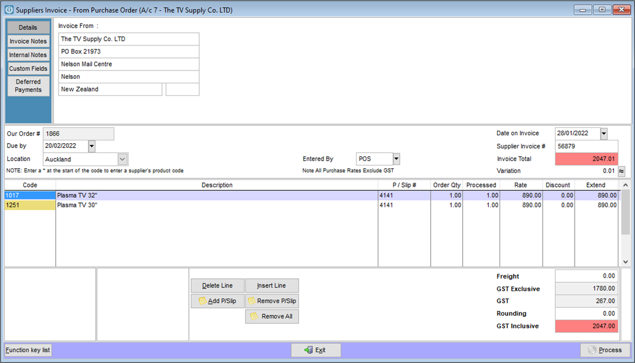Click the Delete Line button
The height and width of the screenshot is (363, 635).
pos(217,285)
